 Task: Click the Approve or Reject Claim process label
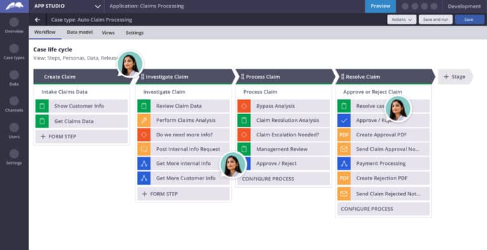coord(372,92)
